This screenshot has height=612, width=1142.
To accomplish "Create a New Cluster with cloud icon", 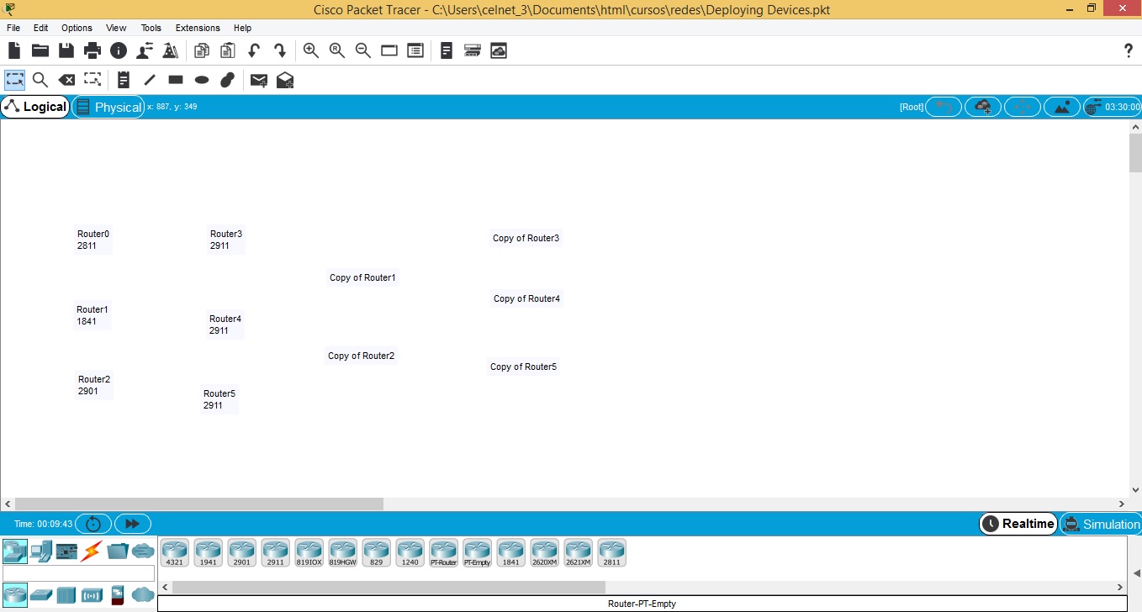I will 982,107.
